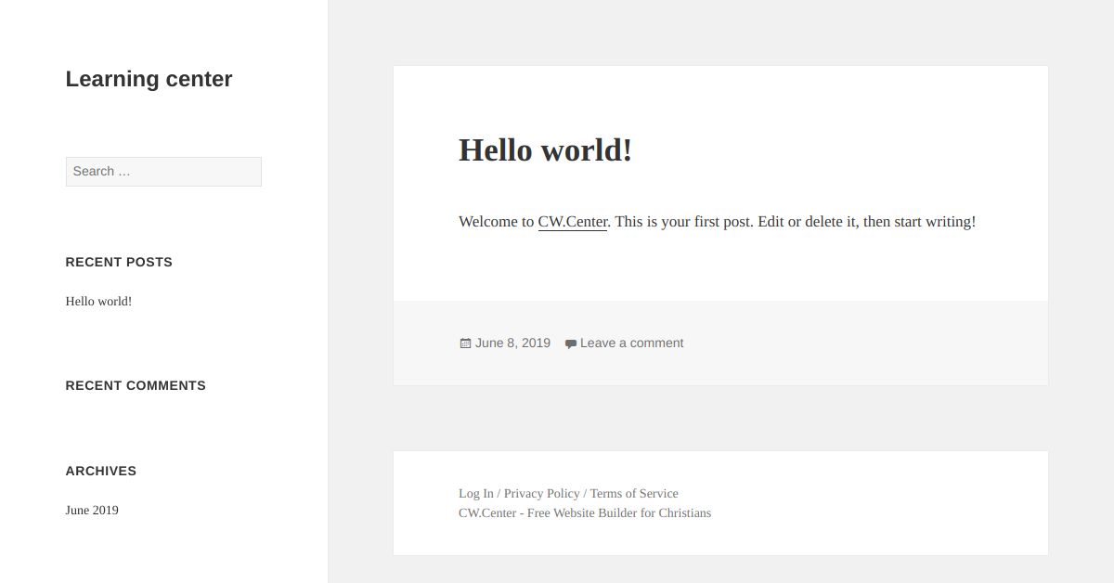Select the Leave a comment link
The width and height of the screenshot is (1114, 583).
631,343
